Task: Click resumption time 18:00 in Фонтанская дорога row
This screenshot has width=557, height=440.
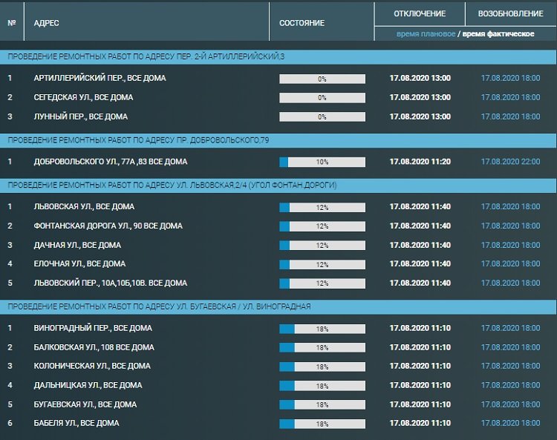Action: [510, 226]
